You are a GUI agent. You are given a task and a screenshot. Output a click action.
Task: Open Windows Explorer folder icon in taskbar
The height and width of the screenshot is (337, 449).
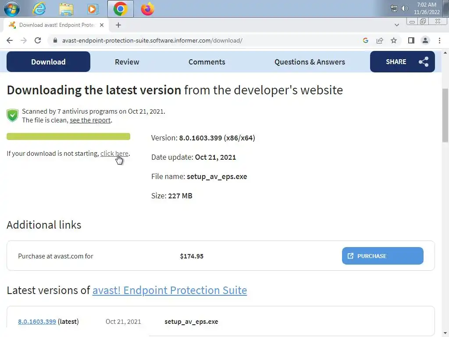[66, 9]
